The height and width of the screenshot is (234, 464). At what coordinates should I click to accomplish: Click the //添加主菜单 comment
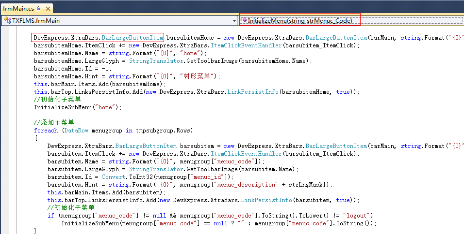[54, 122]
